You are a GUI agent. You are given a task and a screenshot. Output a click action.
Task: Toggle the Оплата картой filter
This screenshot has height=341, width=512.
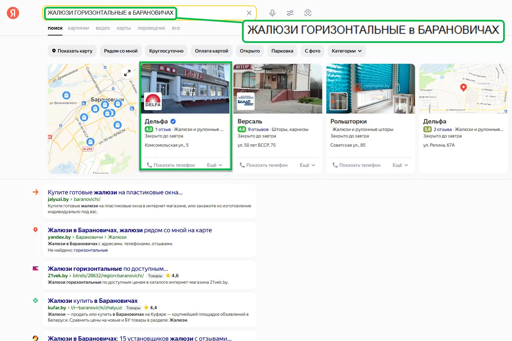coord(212,51)
